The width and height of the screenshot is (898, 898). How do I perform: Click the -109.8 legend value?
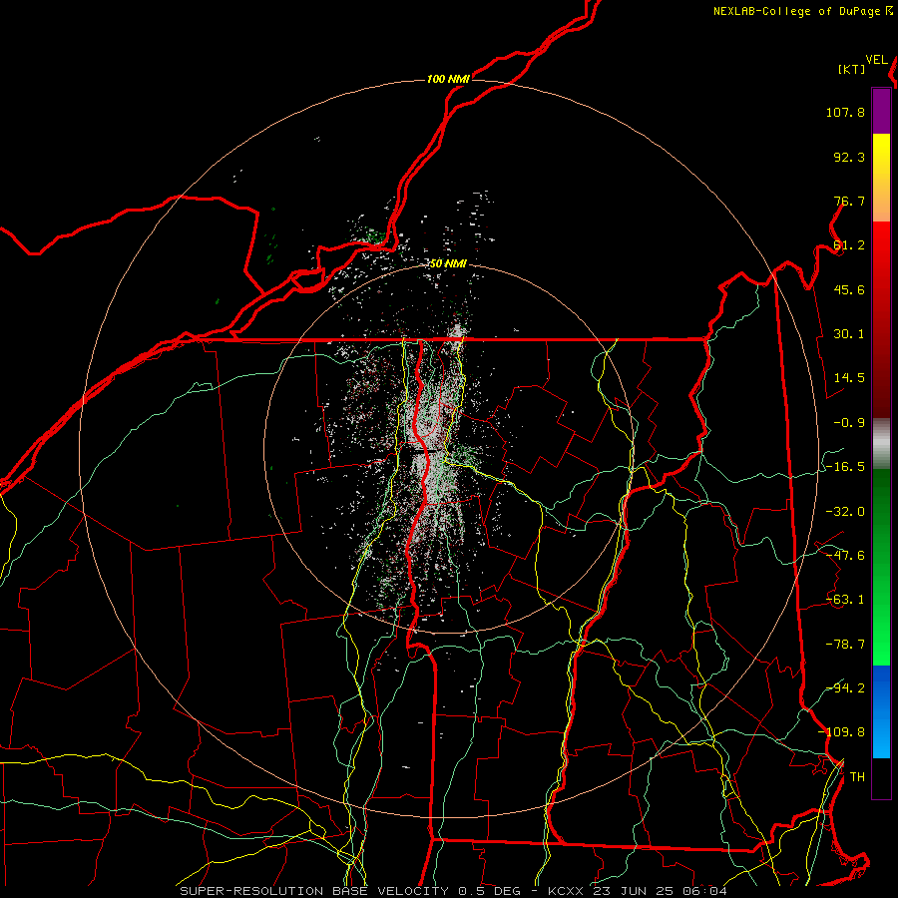point(841,732)
